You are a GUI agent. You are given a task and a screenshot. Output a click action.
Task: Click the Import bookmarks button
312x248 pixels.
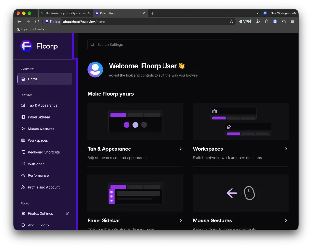coord(32,29)
